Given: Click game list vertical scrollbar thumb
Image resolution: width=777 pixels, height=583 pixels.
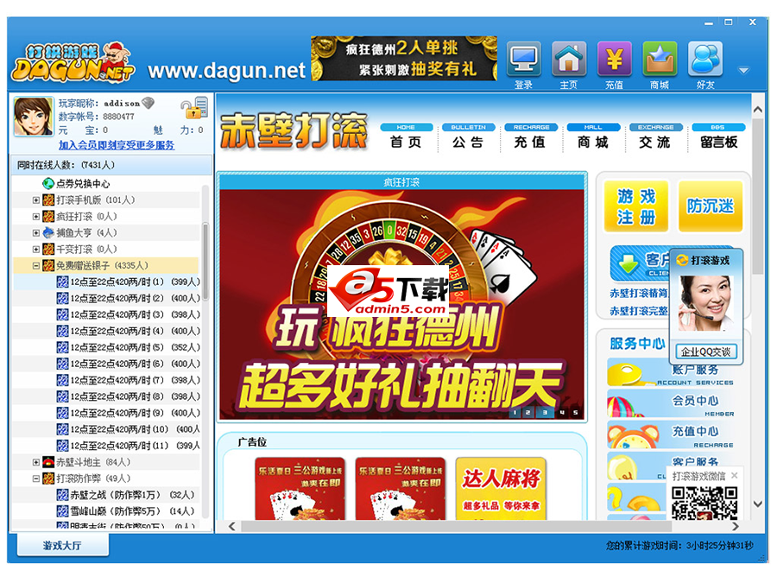Looking at the screenshot, I should [x=205, y=261].
